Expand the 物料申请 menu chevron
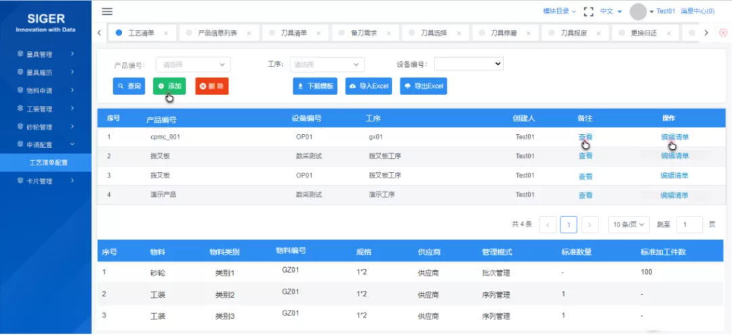 click(73, 90)
